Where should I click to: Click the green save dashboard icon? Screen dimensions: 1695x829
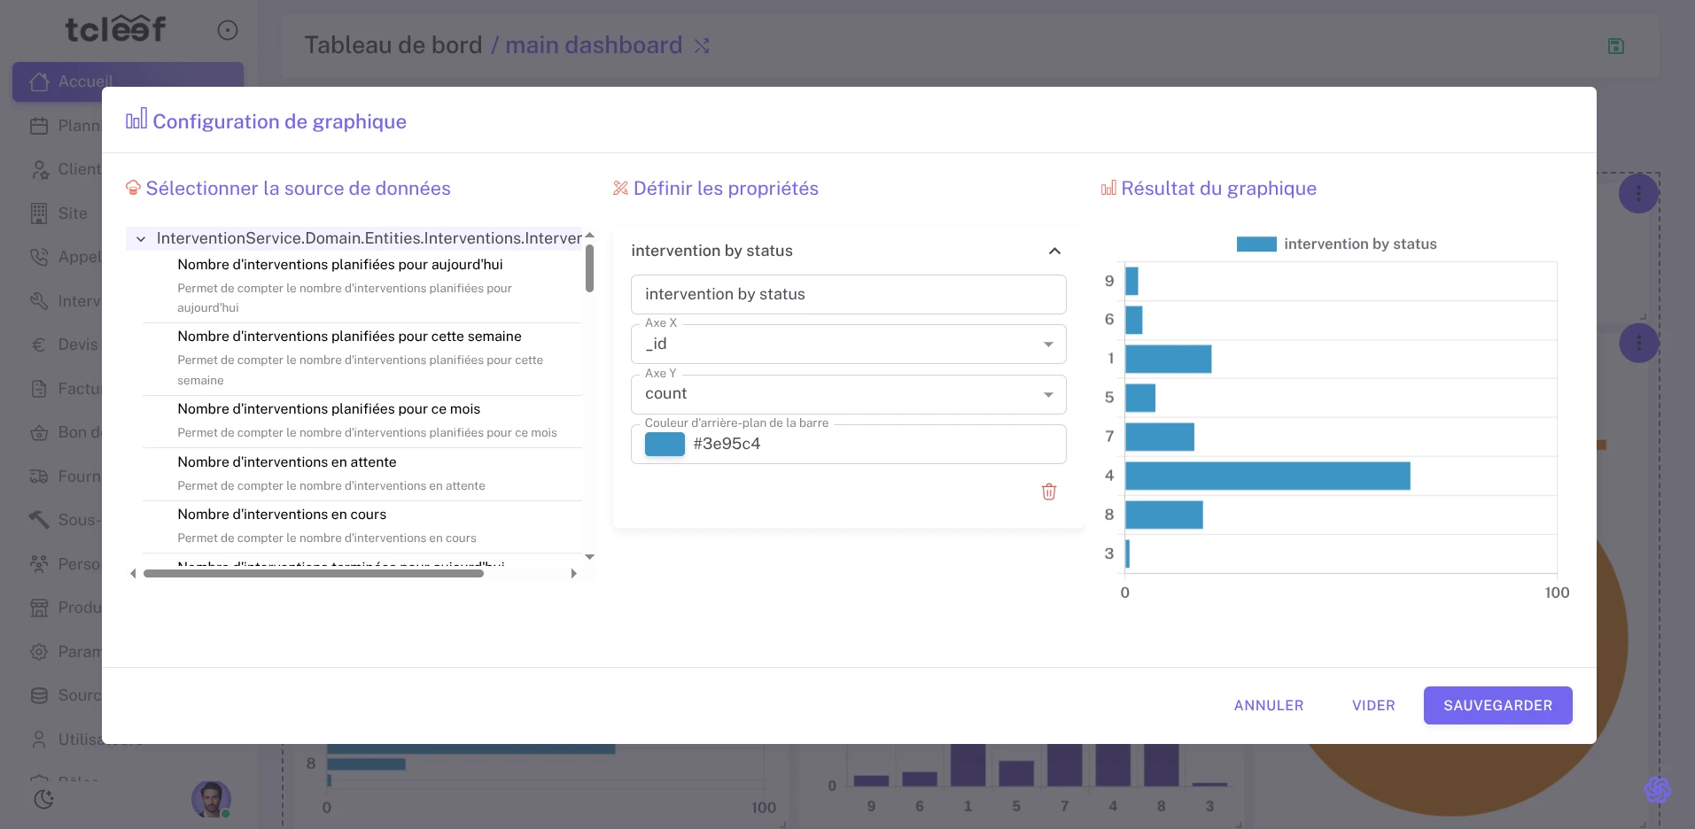(x=1615, y=45)
